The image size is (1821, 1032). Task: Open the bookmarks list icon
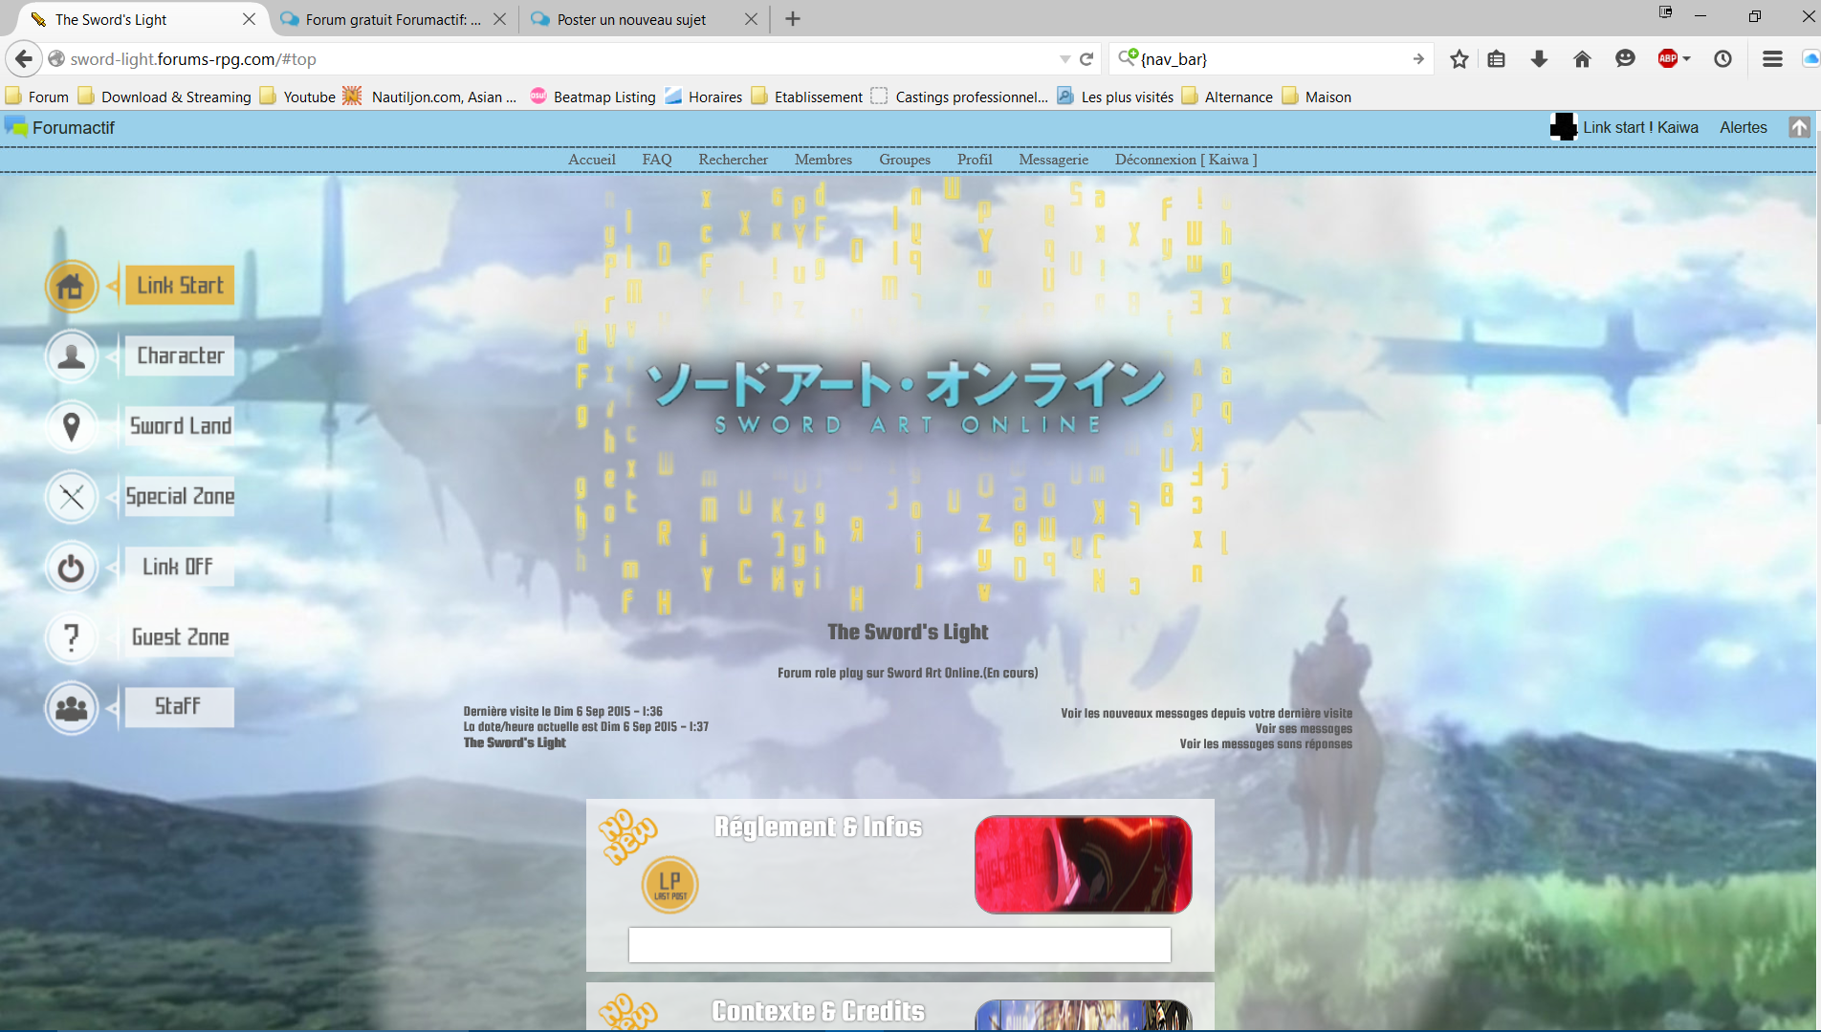tap(1497, 59)
